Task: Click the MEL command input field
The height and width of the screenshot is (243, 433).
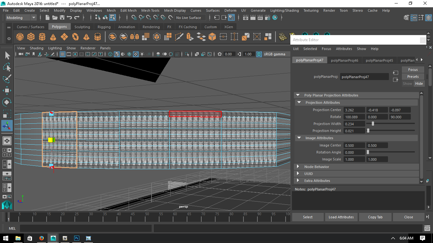Action: (86, 228)
